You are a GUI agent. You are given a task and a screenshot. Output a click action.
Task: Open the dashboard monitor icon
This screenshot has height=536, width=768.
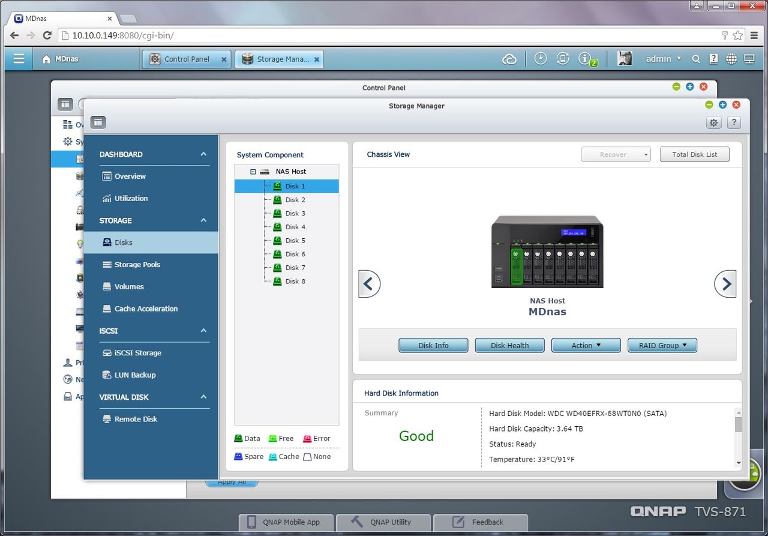tap(749, 59)
